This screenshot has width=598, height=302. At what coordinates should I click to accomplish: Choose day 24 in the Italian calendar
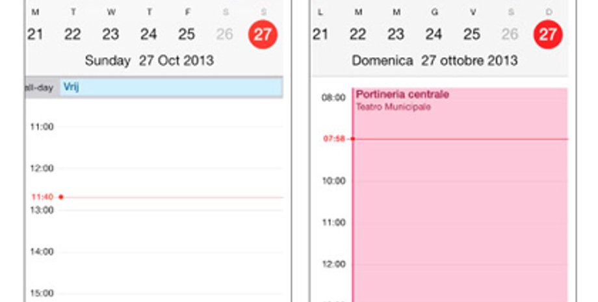click(434, 34)
